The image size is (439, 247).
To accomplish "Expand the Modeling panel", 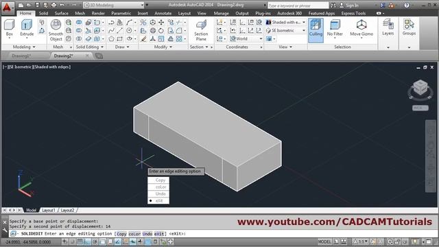I will pos(24,47).
